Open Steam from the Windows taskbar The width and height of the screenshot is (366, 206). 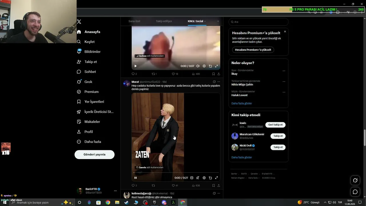126,202
